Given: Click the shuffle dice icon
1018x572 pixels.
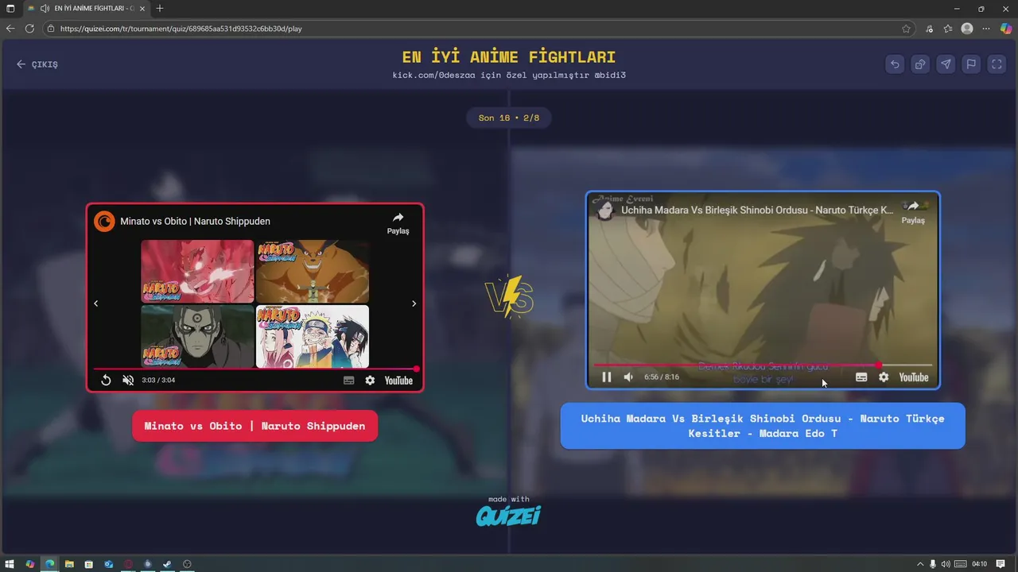Looking at the screenshot, I should (920, 64).
